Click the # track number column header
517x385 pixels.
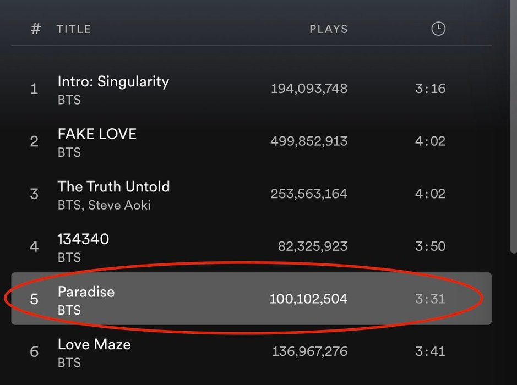click(x=36, y=29)
